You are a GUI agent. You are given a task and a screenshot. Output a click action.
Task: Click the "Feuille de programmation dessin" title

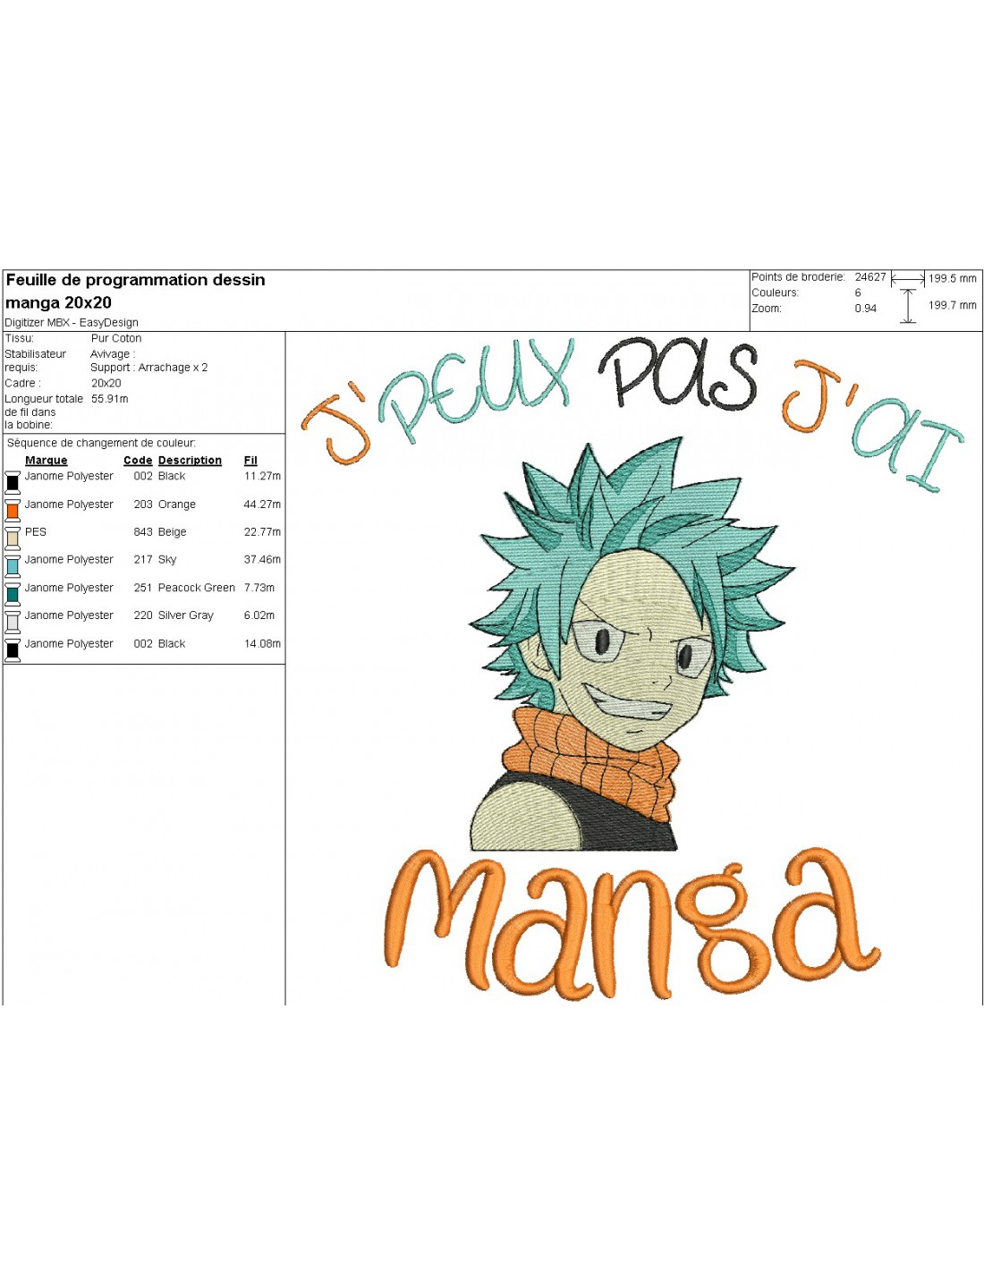(136, 280)
